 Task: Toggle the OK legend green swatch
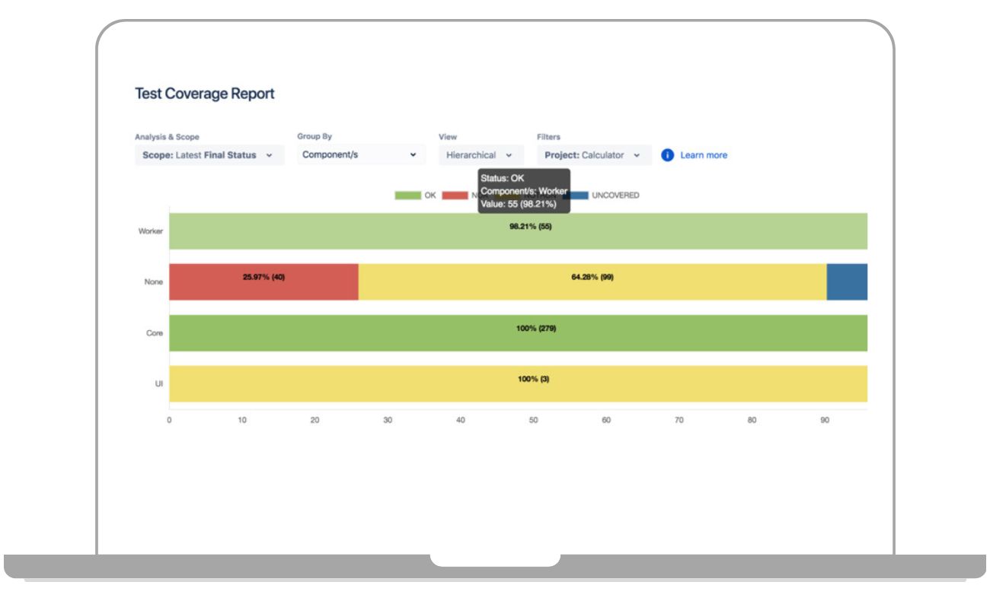click(407, 196)
